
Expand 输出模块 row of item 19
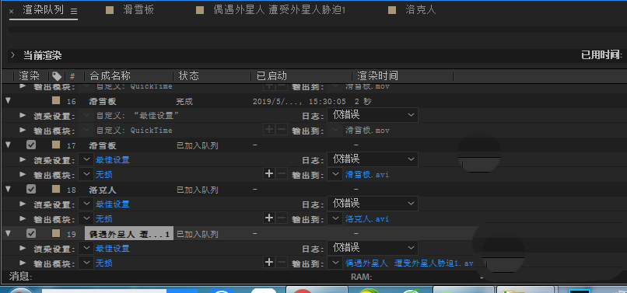click(23, 263)
